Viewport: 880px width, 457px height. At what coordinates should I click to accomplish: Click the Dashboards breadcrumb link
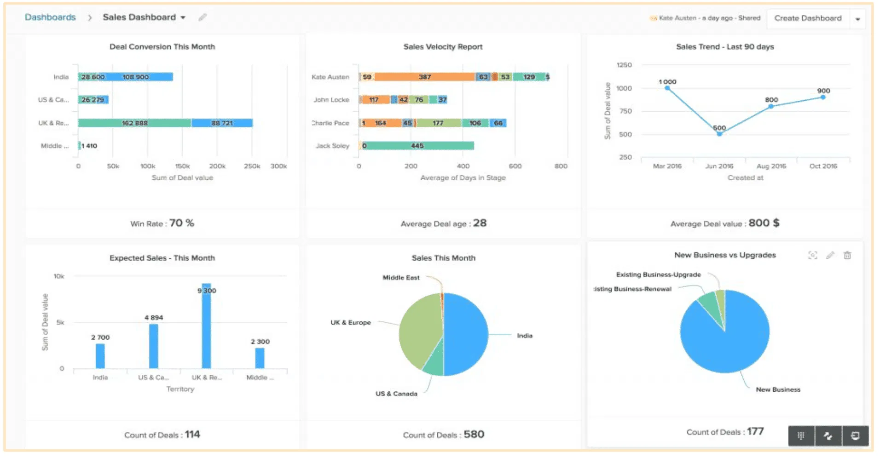[x=50, y=17]
